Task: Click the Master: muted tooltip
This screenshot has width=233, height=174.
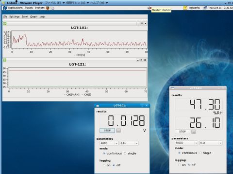Action: pyautogui.click(x=161, y=10)
